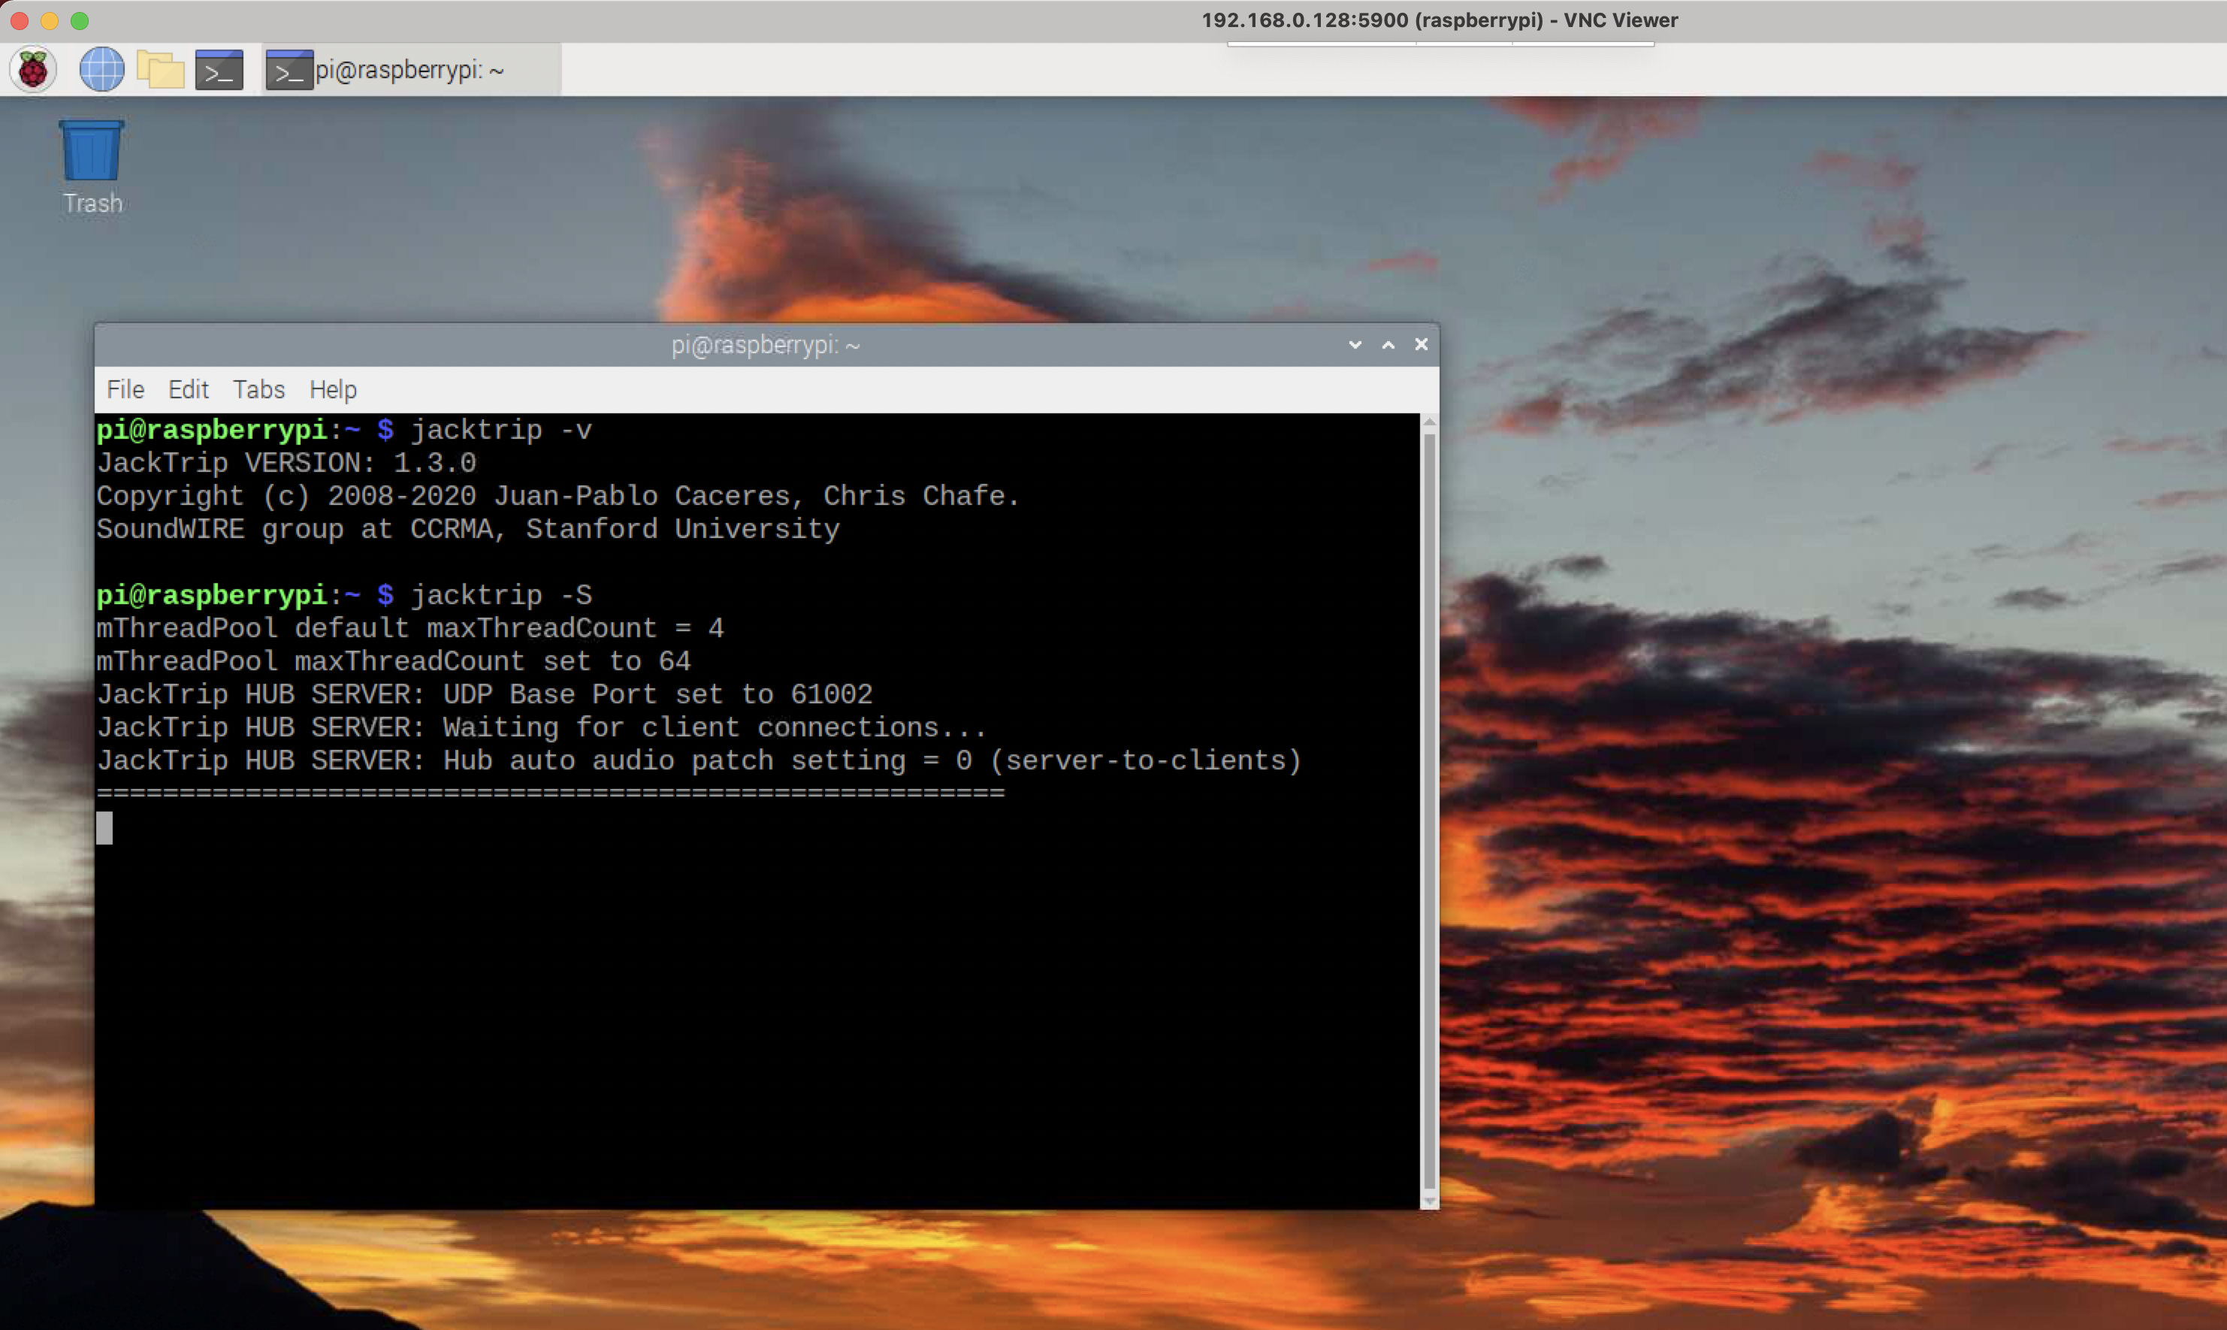Image resolution: width=2227 pixels, height=1330 pixels.
Task: Open the Raspberry Pi main menu
Action: coord(33,70)
